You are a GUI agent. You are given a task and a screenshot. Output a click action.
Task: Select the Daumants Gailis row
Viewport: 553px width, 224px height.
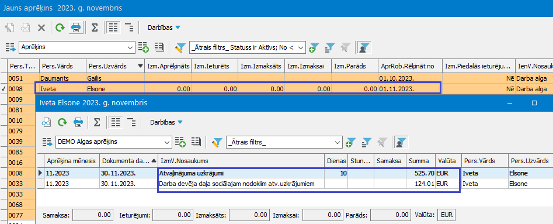(280, 78)
